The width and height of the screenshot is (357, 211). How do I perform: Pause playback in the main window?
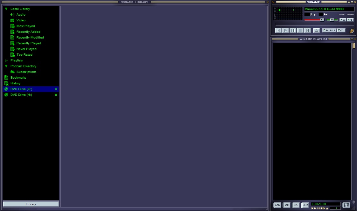tap(293, 30)
